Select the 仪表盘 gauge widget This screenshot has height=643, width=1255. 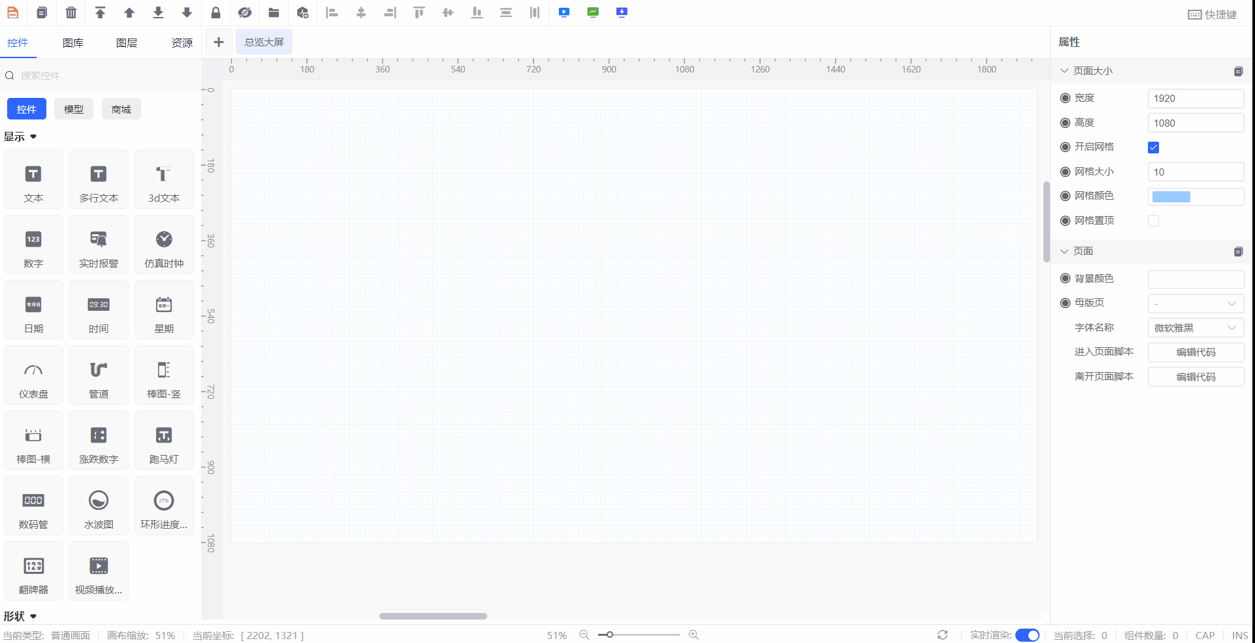[x=33, y=375]
